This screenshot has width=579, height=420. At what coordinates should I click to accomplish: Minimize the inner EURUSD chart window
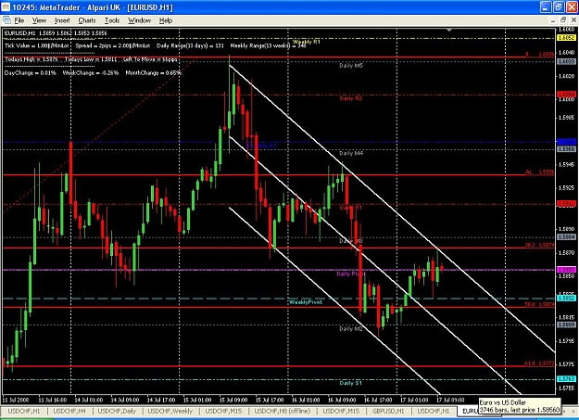point(553,20)
